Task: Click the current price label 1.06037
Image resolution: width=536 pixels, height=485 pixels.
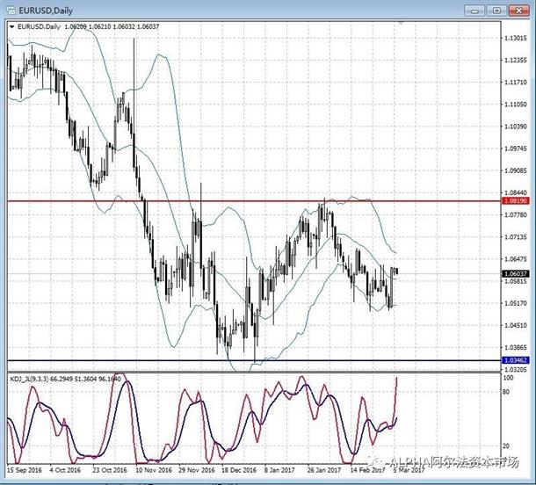Action: [516, 274]
